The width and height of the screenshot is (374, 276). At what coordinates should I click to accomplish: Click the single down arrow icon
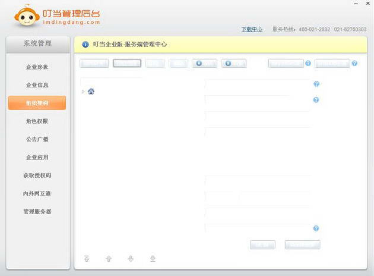coord(131,258)
